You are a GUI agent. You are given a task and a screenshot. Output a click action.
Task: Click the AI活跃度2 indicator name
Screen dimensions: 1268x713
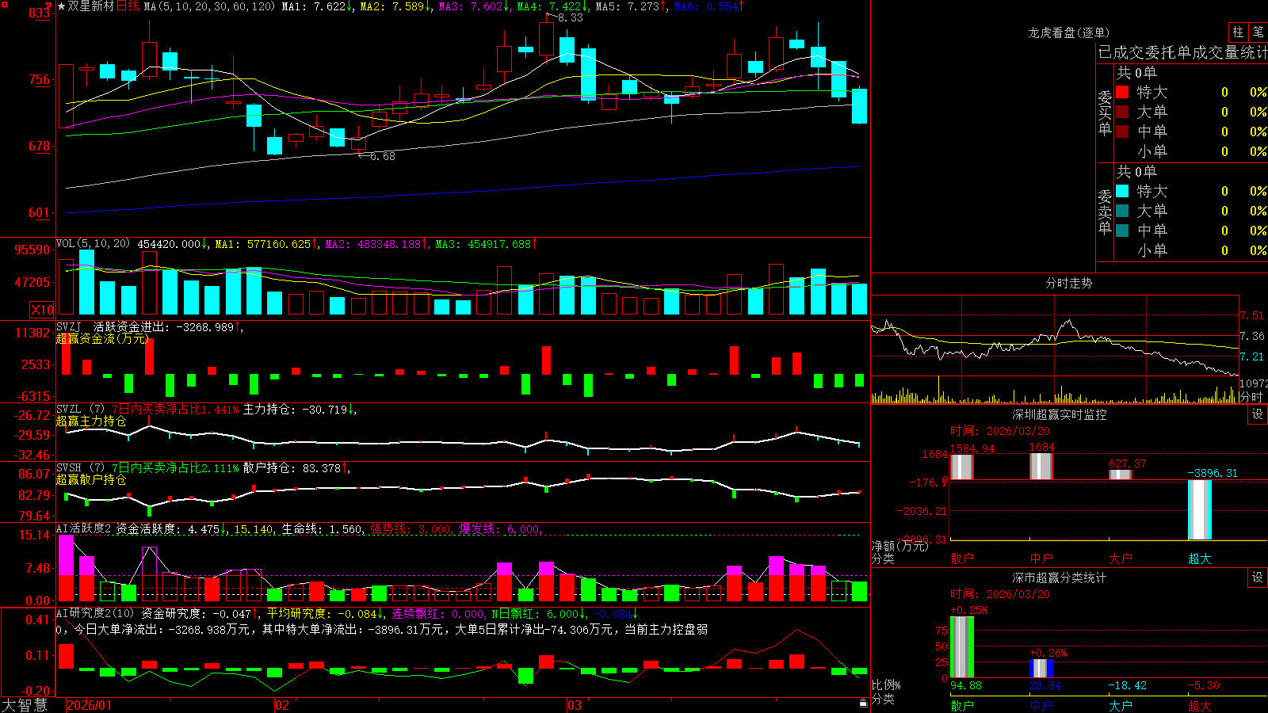pyautogui.click(x=84, y=529)
